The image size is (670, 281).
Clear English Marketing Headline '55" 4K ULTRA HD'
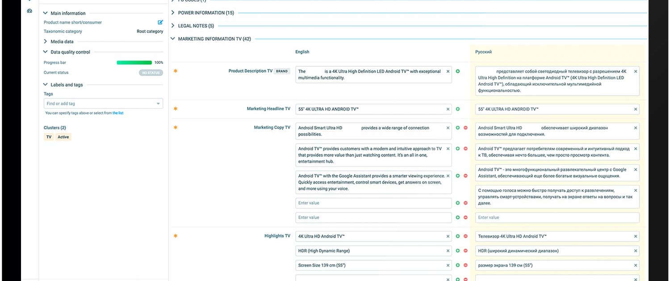pyautogui.click(x=448, y=109)
